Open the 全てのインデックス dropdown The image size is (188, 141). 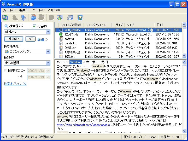[x=48, y=52]
